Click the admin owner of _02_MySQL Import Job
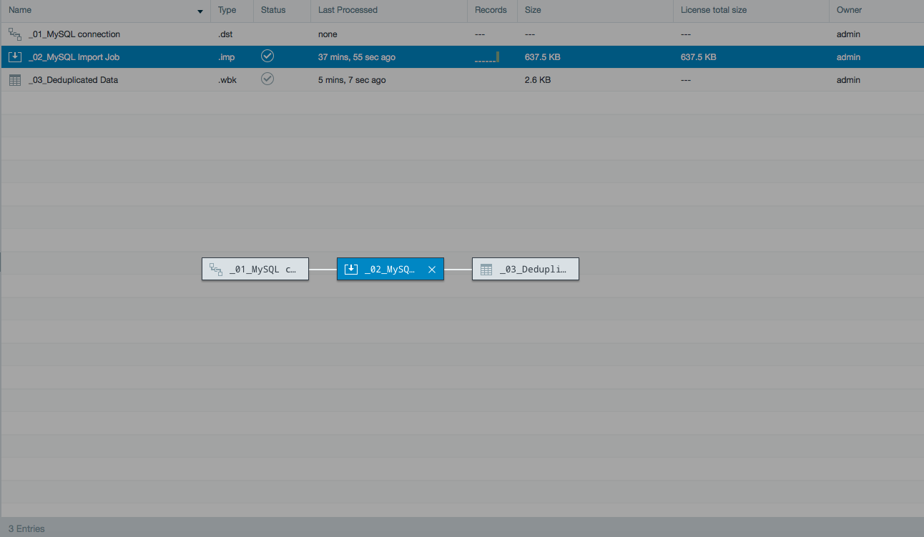The image size is (924, 537). pyautogui.click(x=848, y=57)
